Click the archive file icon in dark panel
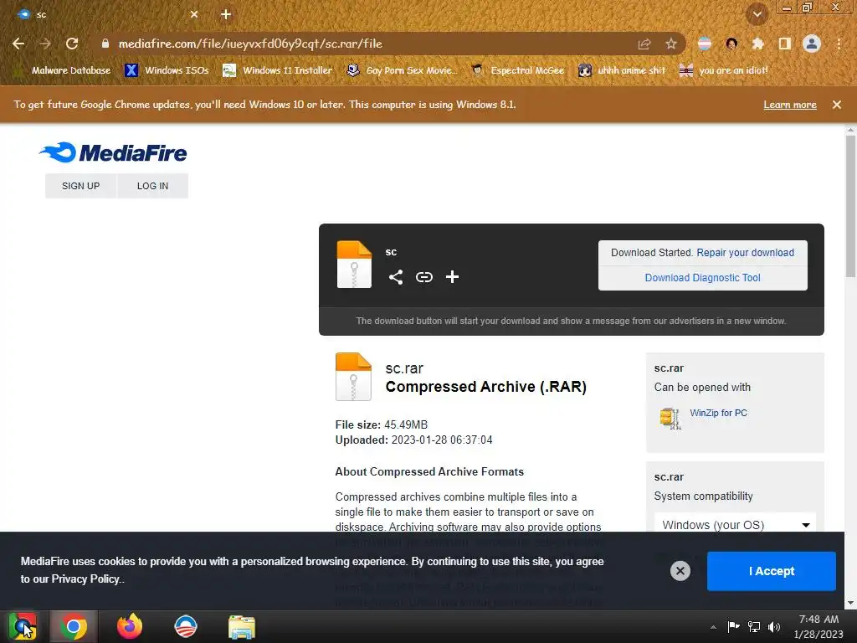Viewport: 857px width, 643px height. (354, 264)
